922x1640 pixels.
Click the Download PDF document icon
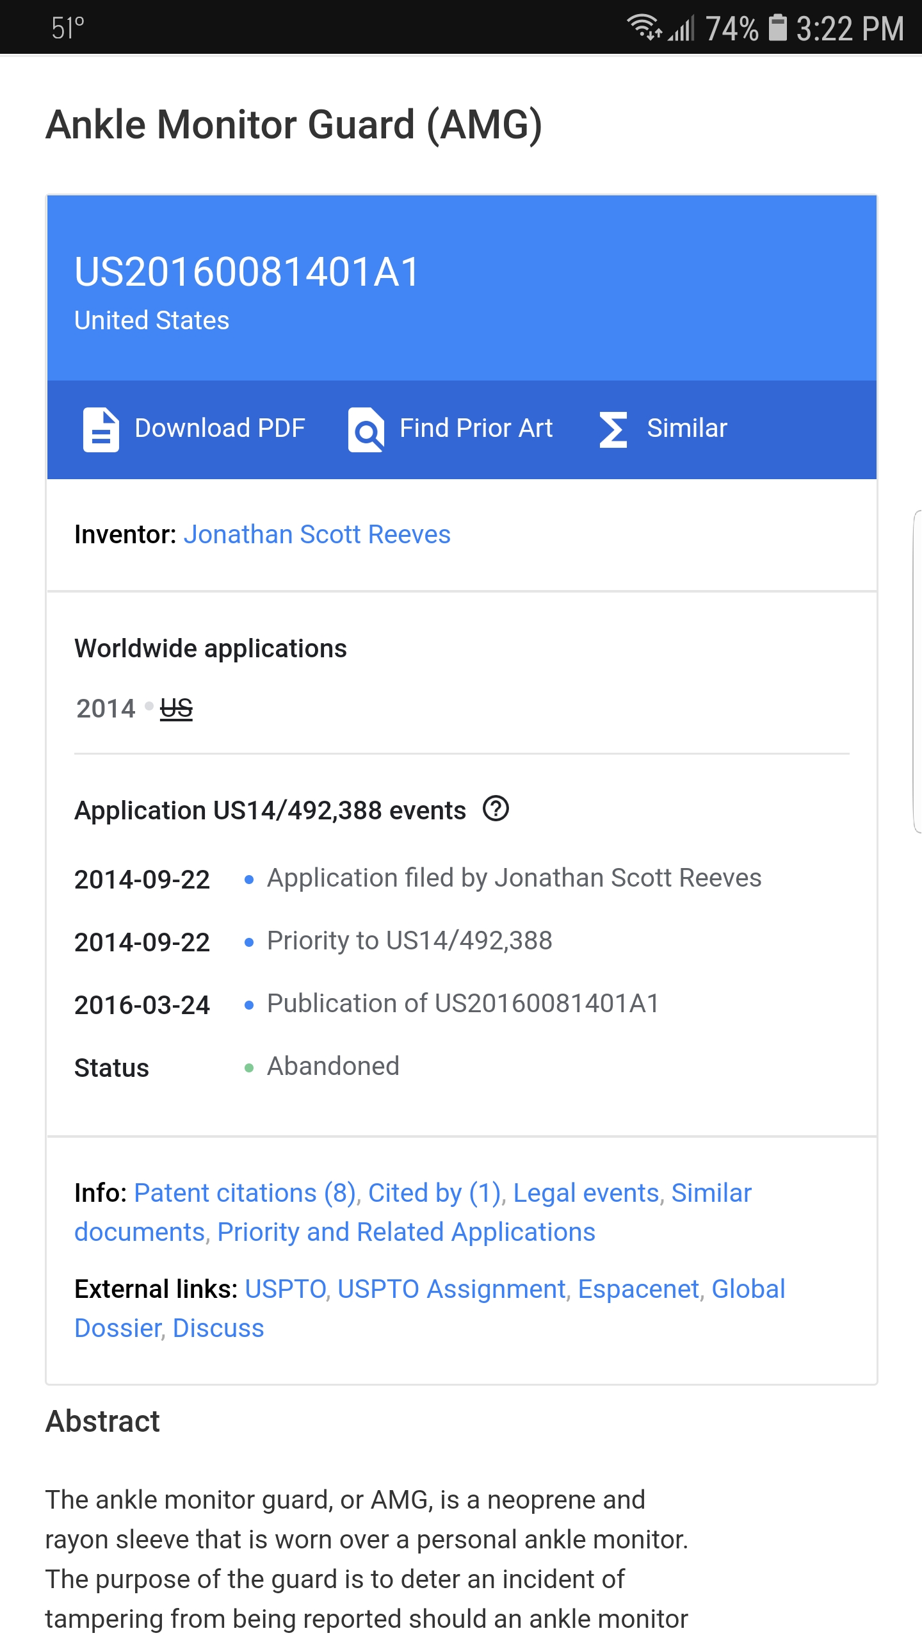click(101, 429)
